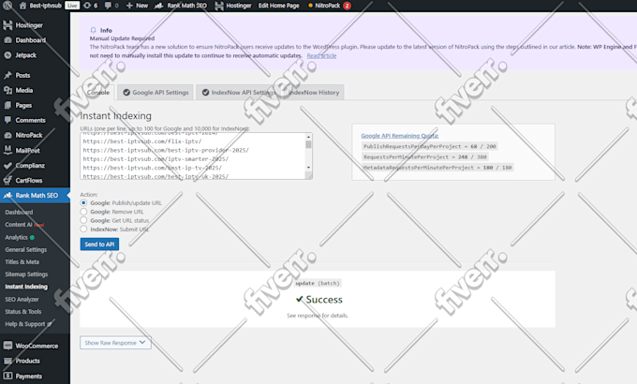
Task: Click the Comments sidebar icon
Action: (x=7, y=120)
